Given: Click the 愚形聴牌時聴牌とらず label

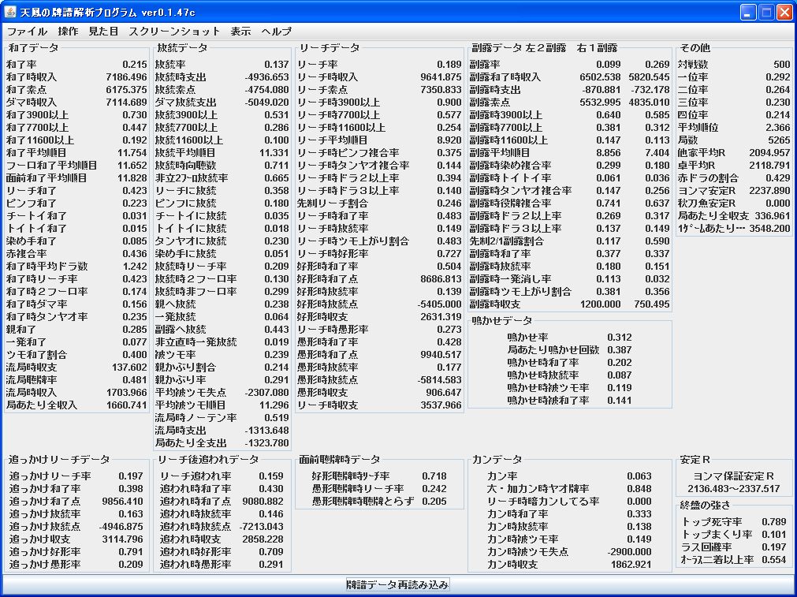Looking at the screenshot, I should (x=363, y=501).
